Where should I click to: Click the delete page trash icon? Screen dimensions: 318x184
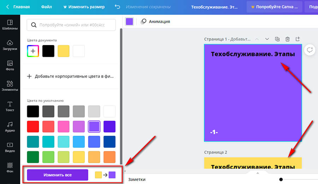288,39
